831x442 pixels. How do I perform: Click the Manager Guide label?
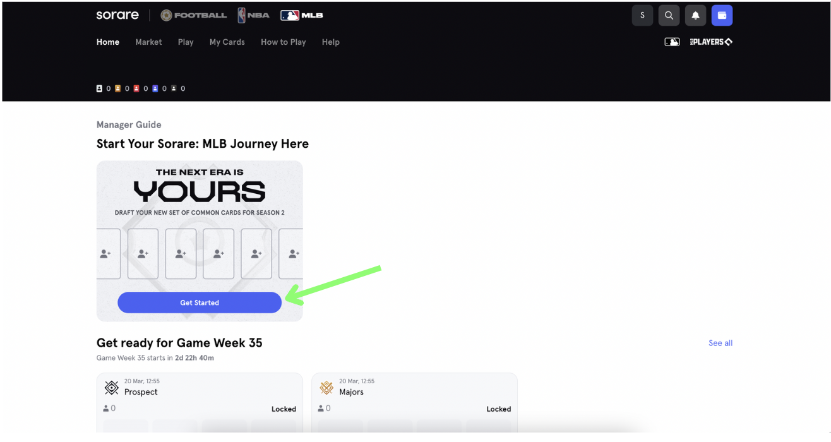(129, 124)
